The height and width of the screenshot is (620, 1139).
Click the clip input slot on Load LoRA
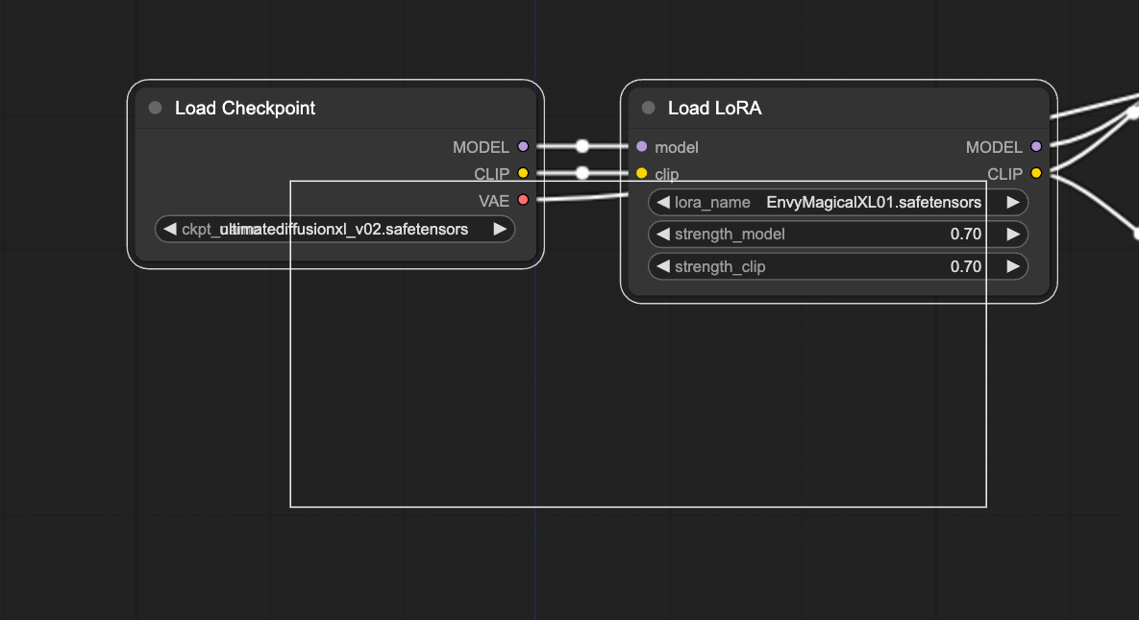640,174
